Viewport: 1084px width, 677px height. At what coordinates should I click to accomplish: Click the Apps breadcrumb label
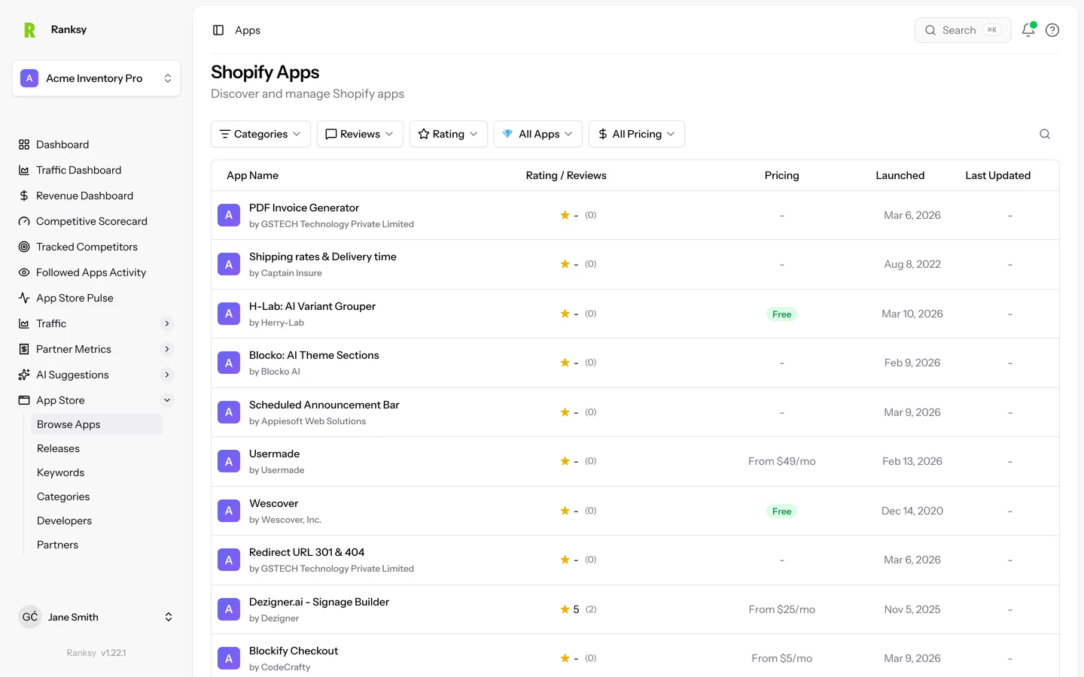pyautogui.click(x=248, y=30)
